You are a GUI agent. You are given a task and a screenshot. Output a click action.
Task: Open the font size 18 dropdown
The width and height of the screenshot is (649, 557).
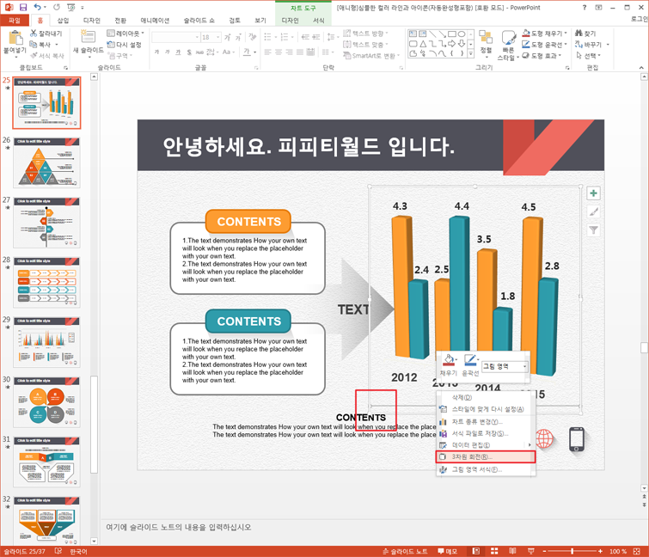click(218, 37)
